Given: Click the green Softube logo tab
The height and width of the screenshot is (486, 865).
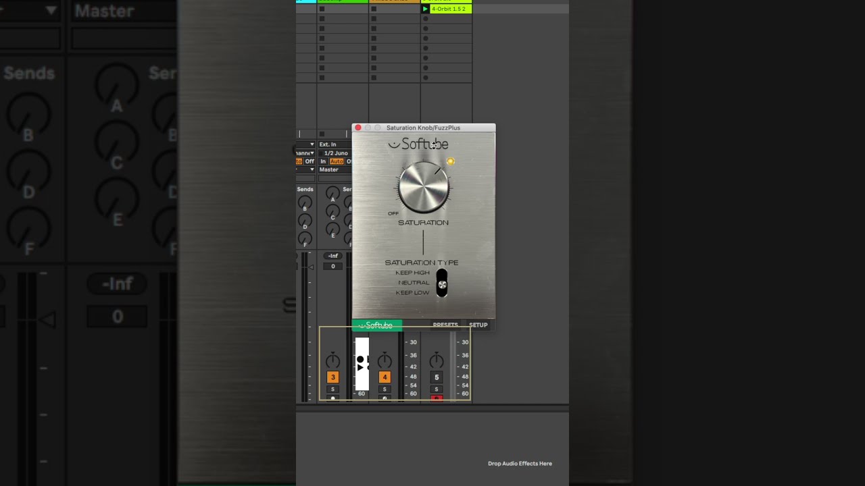Looking at the screenshot, I should (x=377, y=325).
